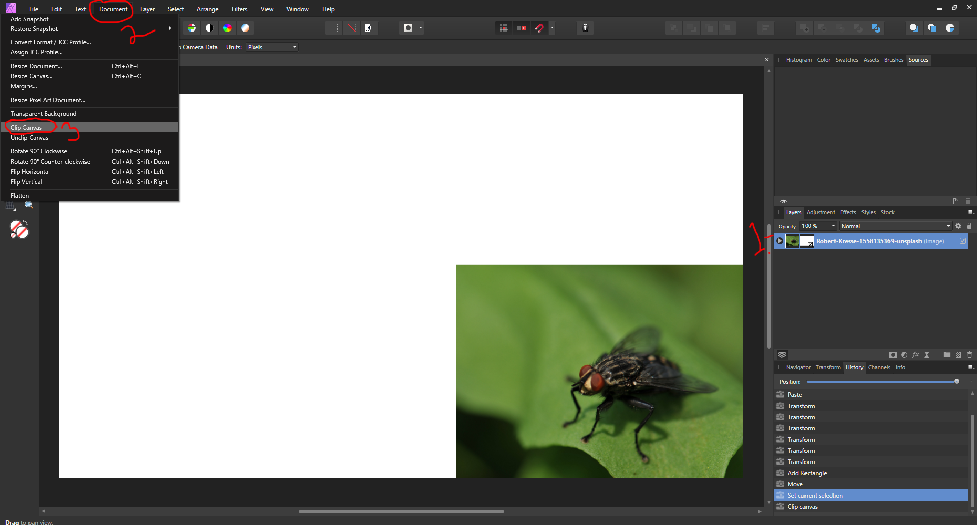The image size is (977, 525).
Task: Open the File menu
Action: [x=34, y=9]
